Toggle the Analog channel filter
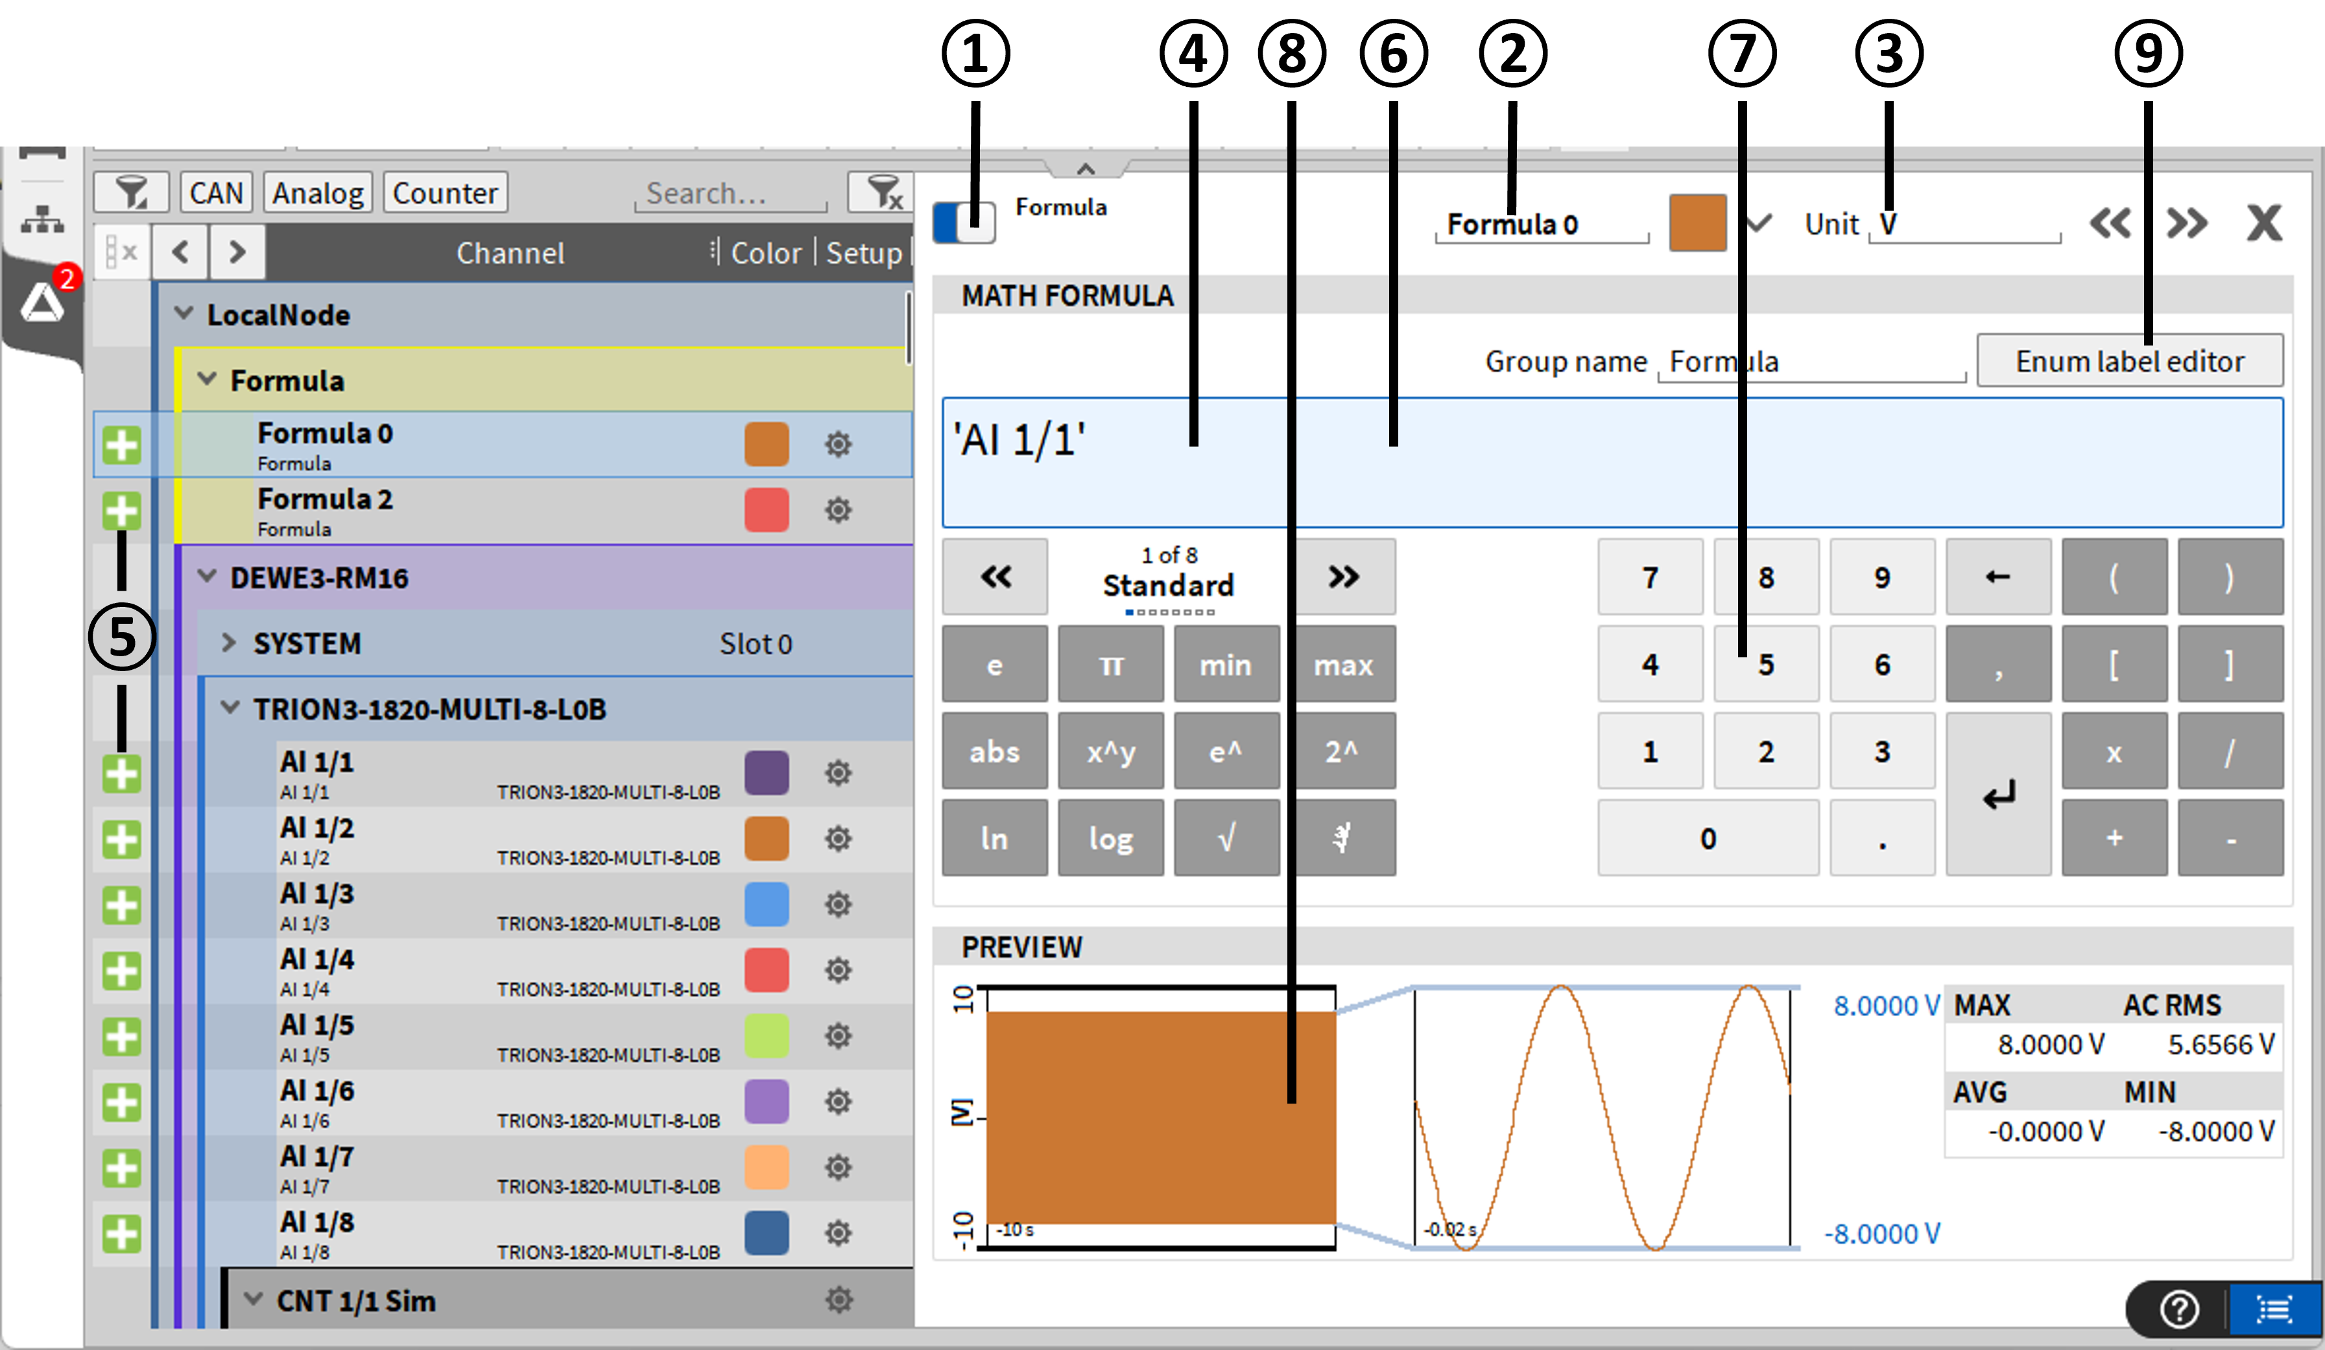This screenshot has height=1350, width=2325. point(317,193)
